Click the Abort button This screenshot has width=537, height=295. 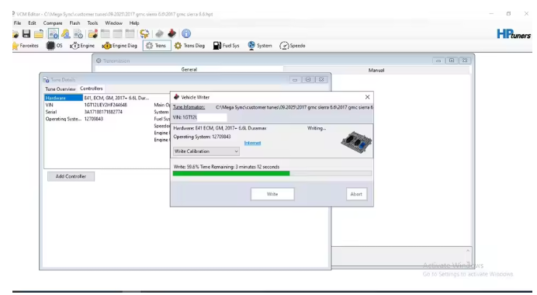356,194
